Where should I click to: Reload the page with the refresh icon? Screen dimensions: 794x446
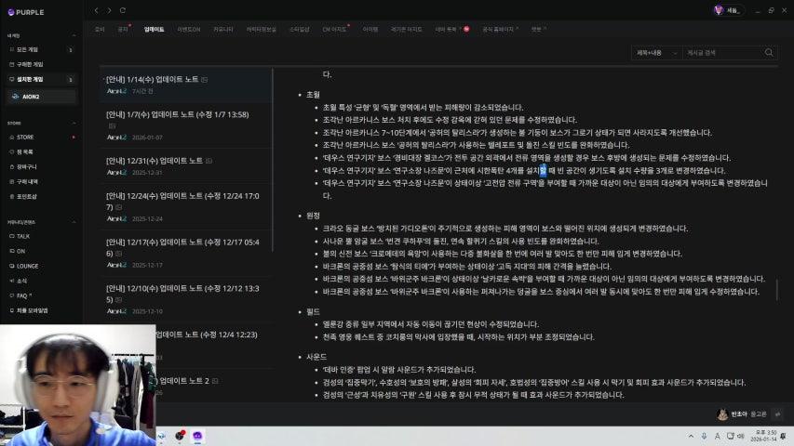[x=123, y=10]
